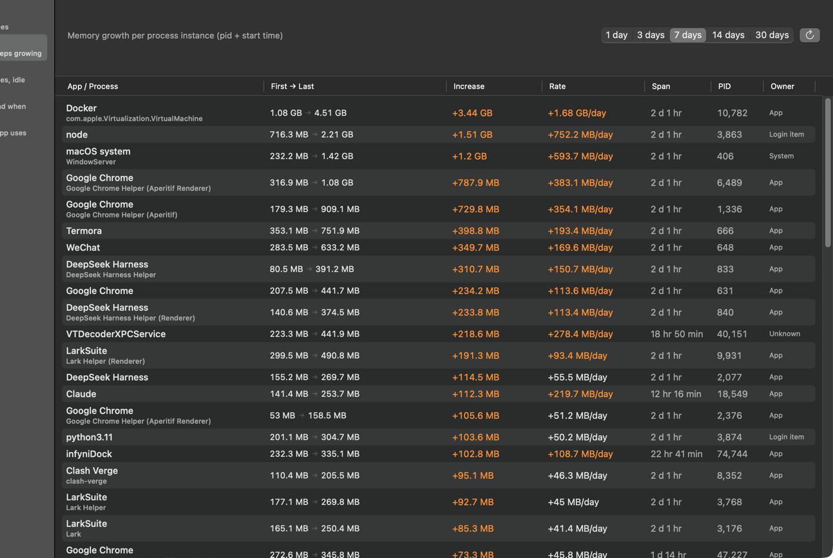The width and height of the screenshot is (833, 558).
Task: Click the 'Unknown' owner cell
Action: 784,333
